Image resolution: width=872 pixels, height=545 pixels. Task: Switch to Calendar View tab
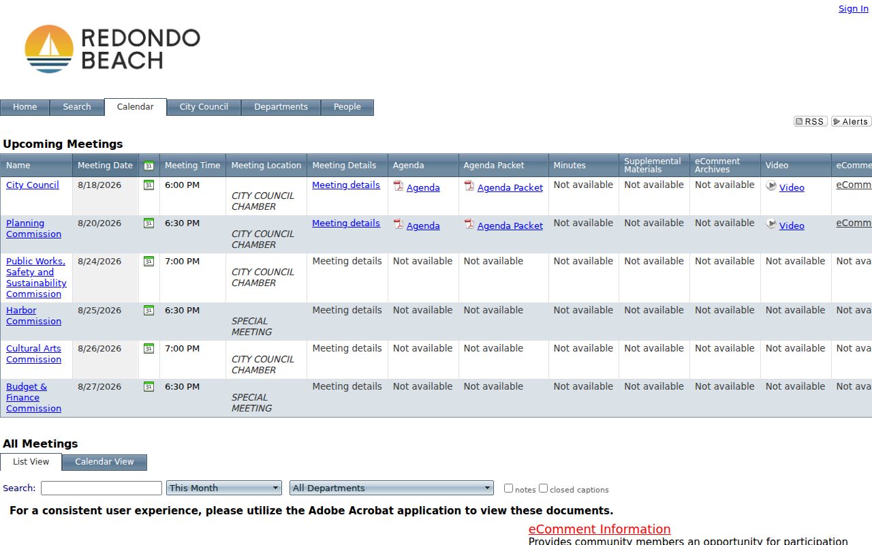point(104,462)
